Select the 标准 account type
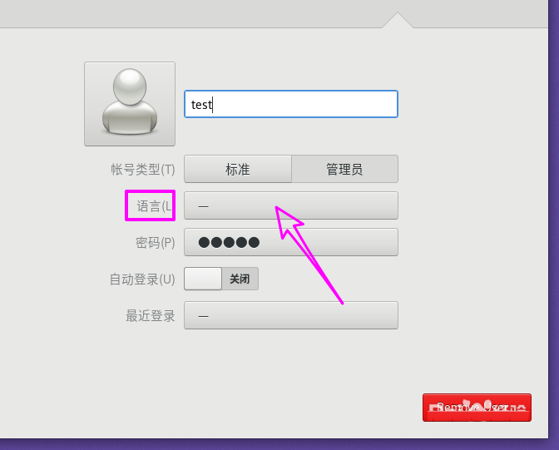Image resolution: width=559 pixels, height=450 pixels. tap(238, 169)
